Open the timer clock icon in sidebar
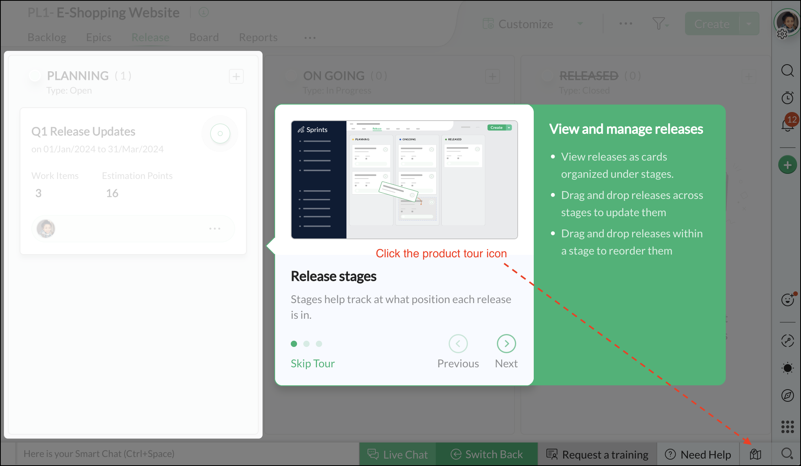This screenshot has width=801, height=466. click(x=787, y=98)
